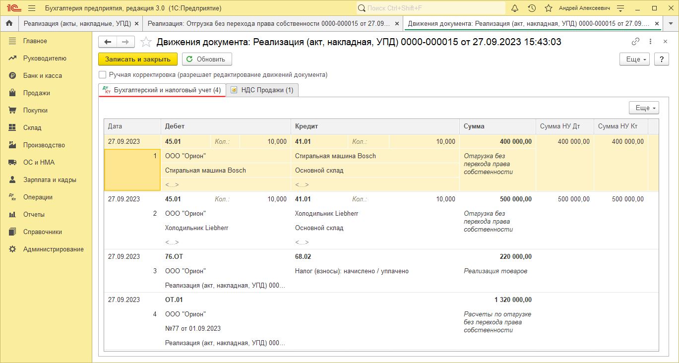
Task: Close the Движения документа tab
Action: click(657, 23)
